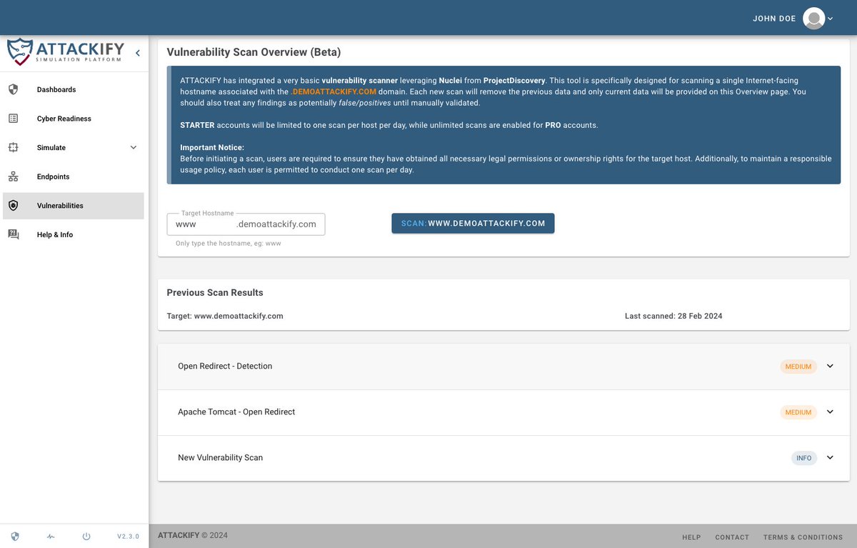Go to Cyber Readiness

74,119
